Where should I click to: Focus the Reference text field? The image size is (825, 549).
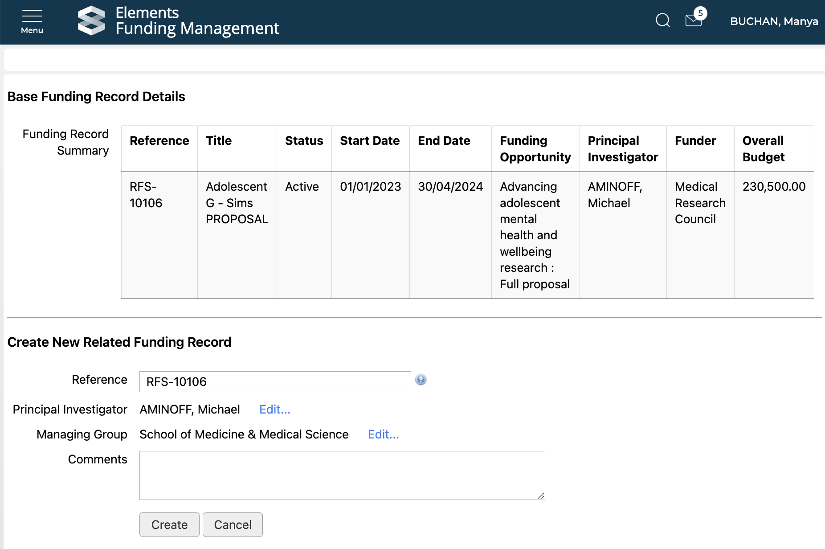tap(275, 382)
